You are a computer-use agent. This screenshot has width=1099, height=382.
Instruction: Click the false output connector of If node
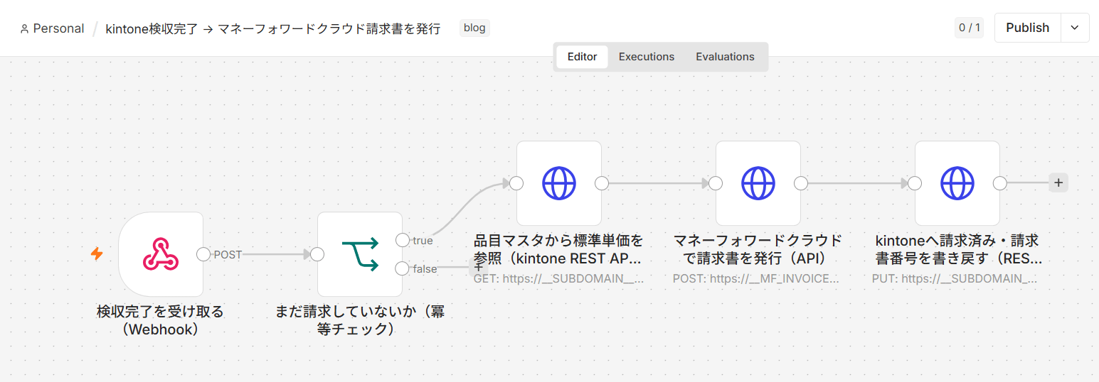[x=403, y=268]
